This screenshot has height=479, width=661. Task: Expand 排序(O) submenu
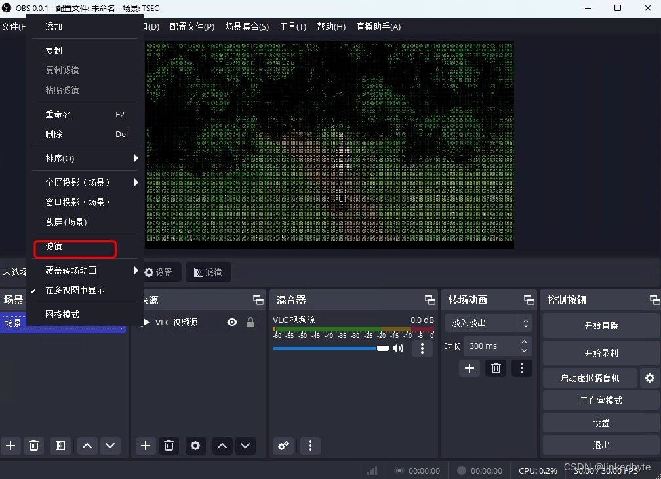[85, 158]
